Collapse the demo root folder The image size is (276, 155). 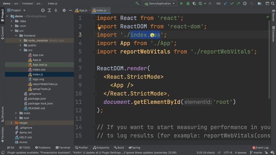7,16
